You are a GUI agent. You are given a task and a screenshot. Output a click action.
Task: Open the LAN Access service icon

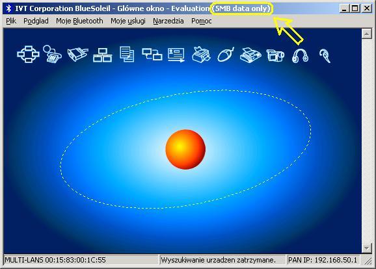[102, 55]
